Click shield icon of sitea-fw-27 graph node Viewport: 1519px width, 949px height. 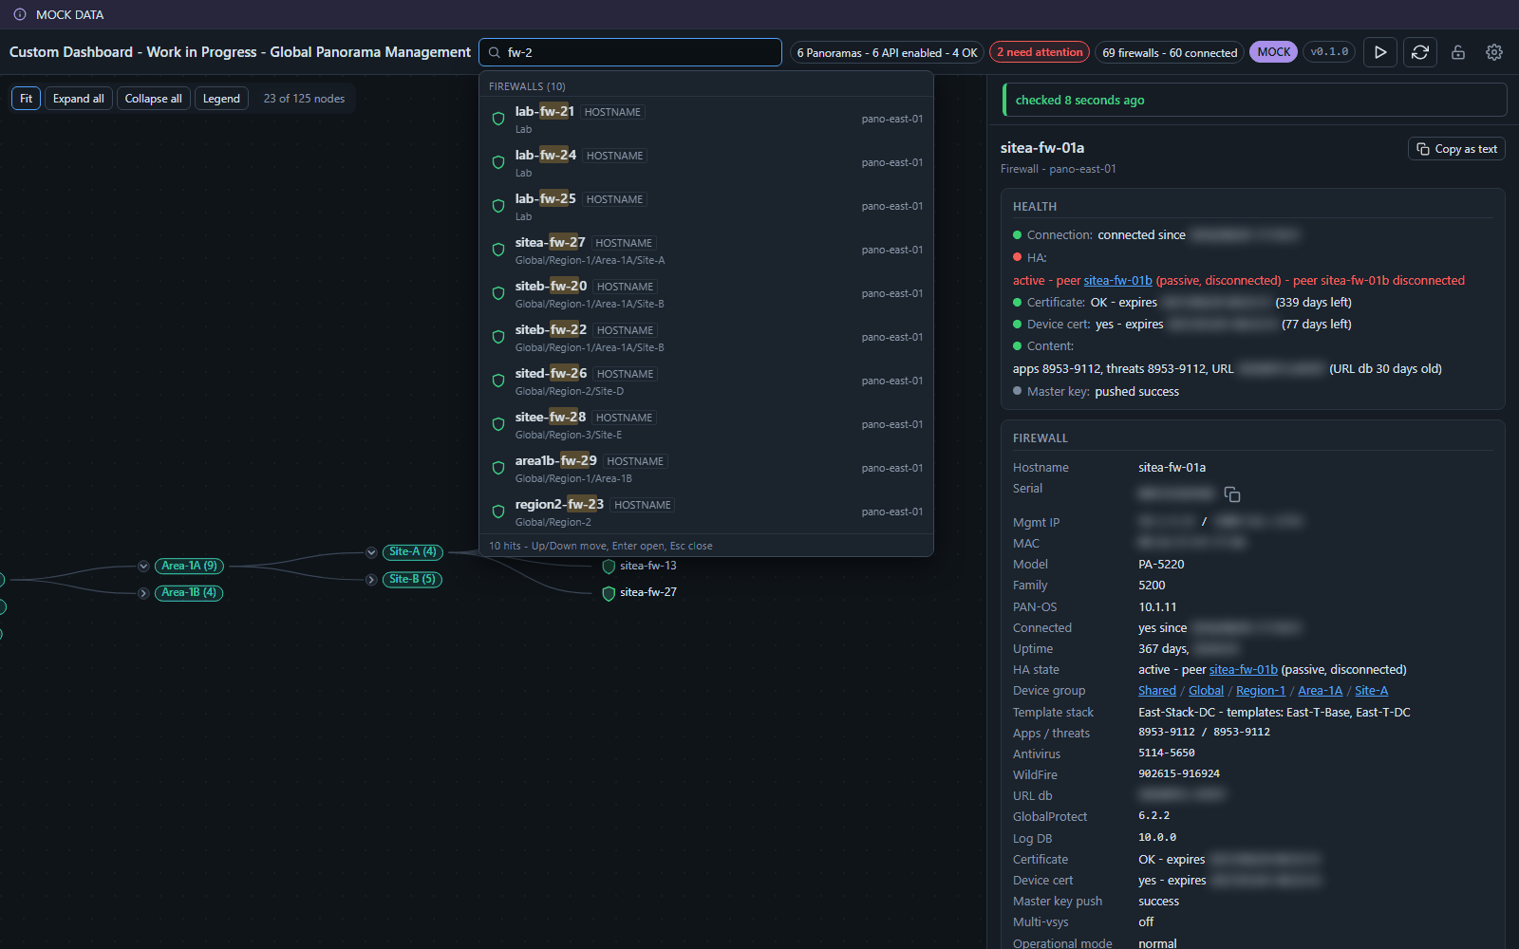tap(609, 593)
